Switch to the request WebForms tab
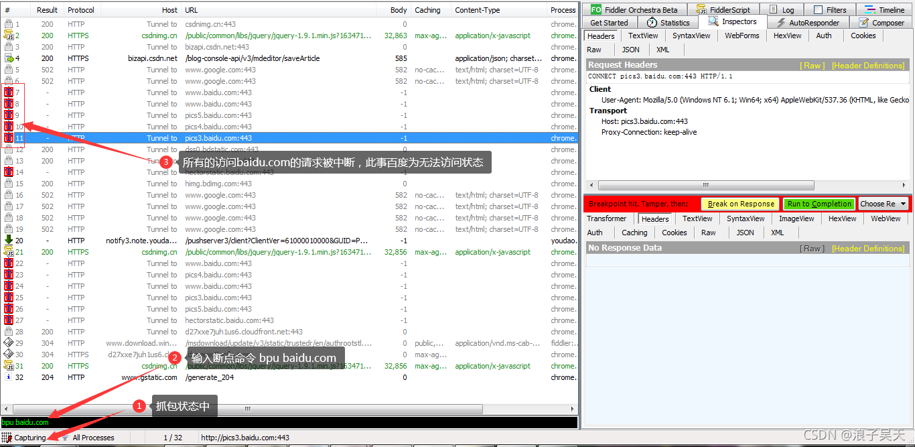 [742, 36]
